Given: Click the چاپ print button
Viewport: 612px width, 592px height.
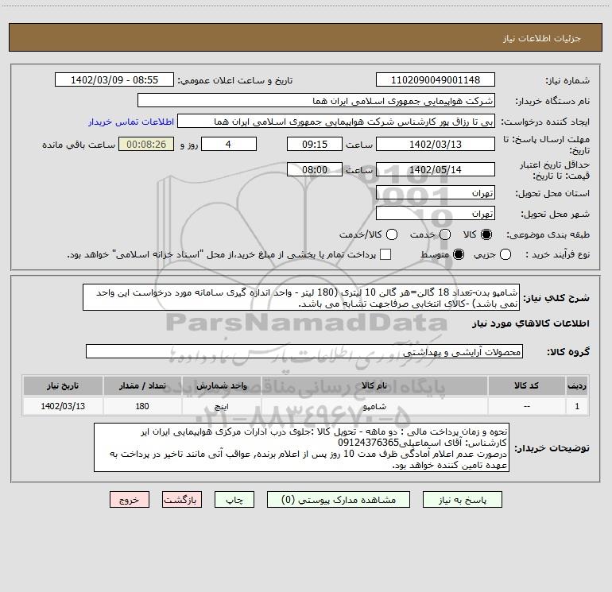Looking at the screenshot, I should (x=234, y=500).
